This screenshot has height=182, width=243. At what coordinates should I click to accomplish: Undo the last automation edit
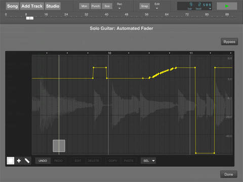tap(43, 161)
